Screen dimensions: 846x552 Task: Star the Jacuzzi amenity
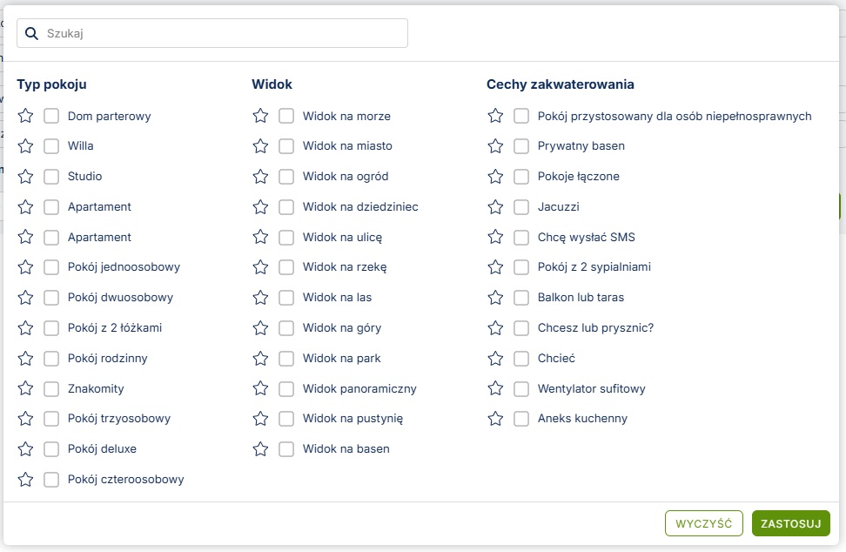click(495, 207)
